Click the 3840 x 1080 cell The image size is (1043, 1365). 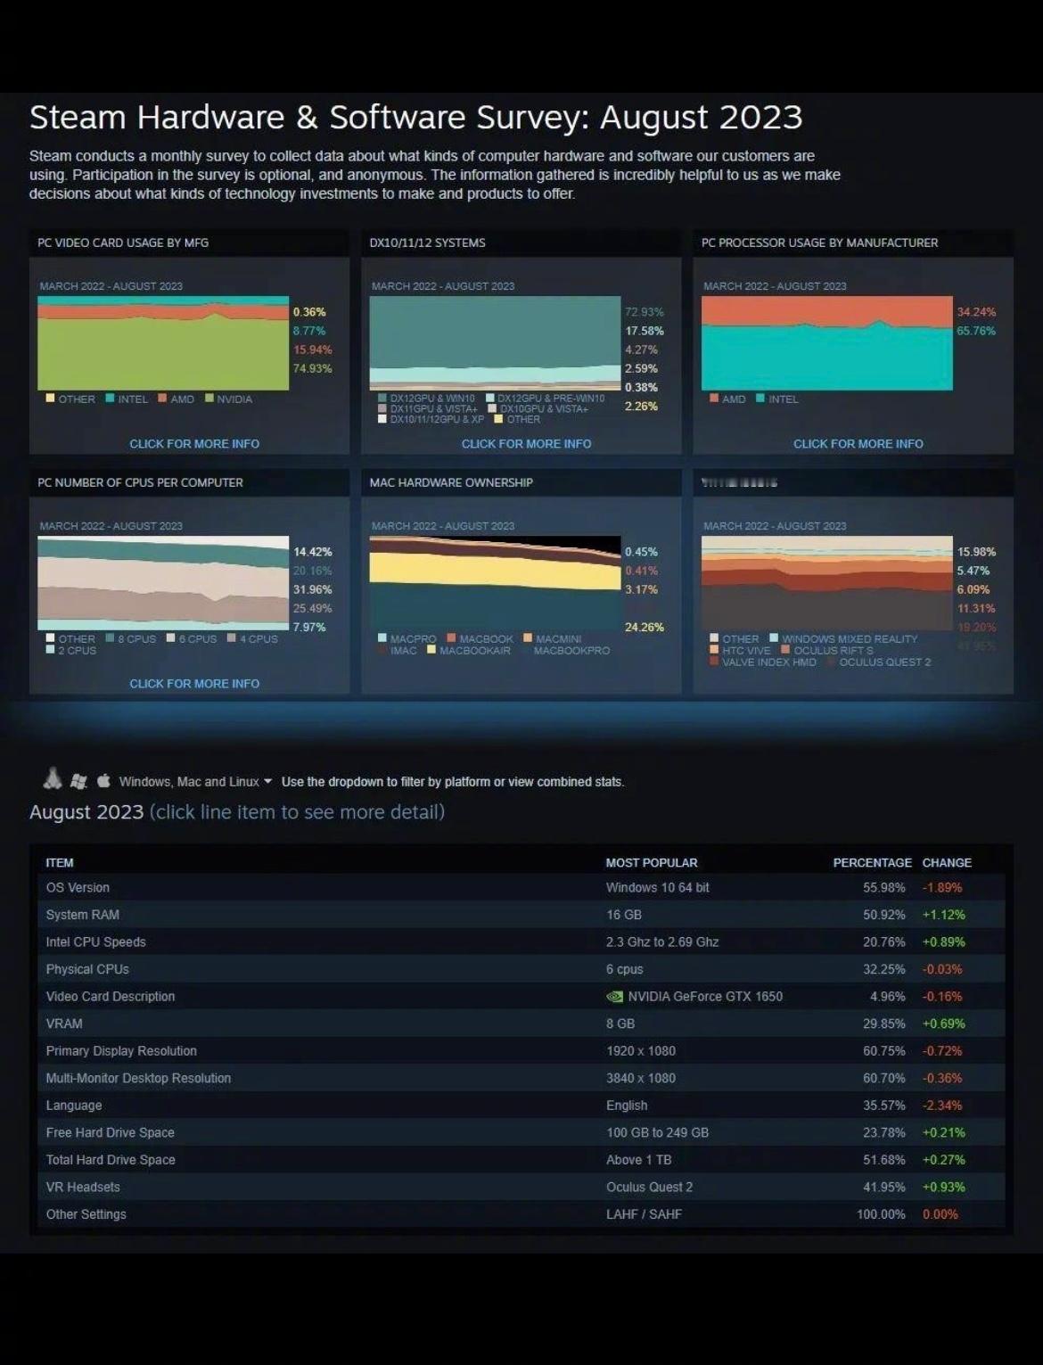[641, 1078]
